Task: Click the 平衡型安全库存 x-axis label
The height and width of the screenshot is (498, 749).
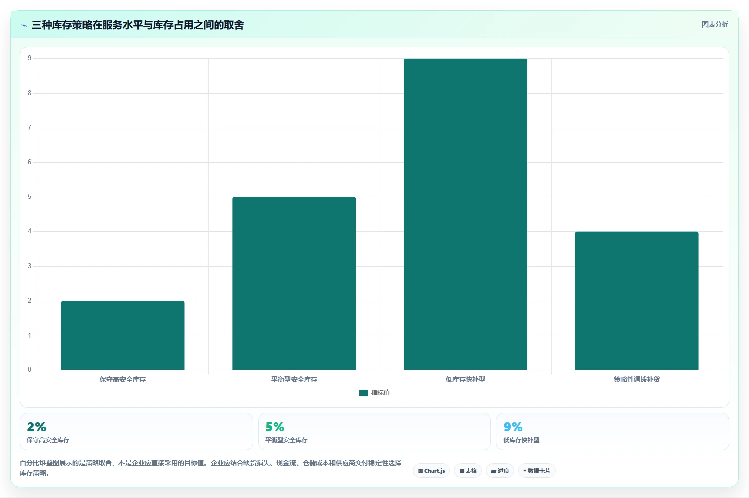Action: pyautogui.click(x=294, y=379)
